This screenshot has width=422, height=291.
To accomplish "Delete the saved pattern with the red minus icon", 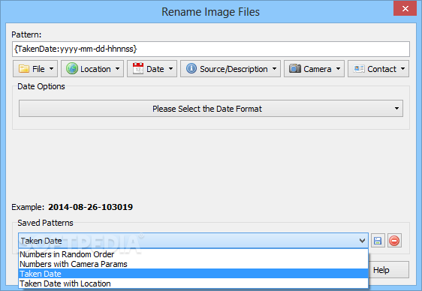I will point(394,241).
